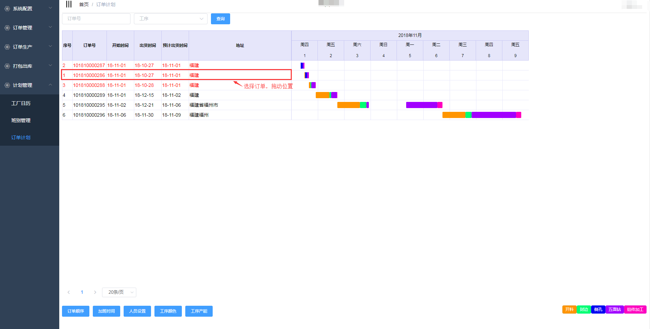Open the 工序 dropdown filter
The image size is (650, 329).
click(171, 19)
